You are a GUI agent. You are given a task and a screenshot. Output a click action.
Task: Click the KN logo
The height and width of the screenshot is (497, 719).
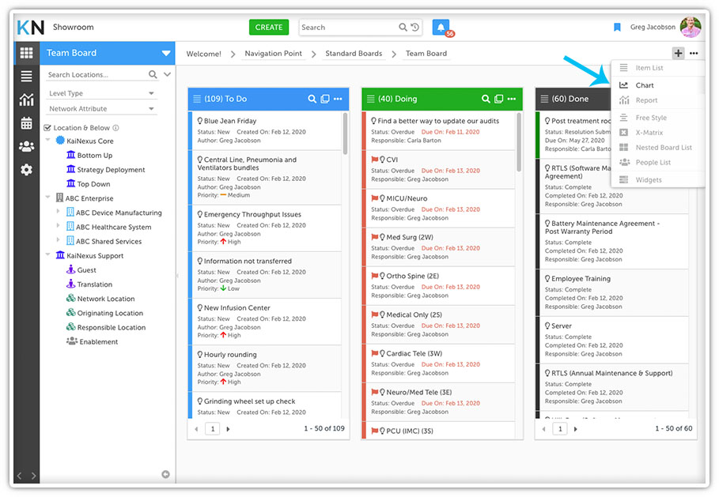click(30, 28)
